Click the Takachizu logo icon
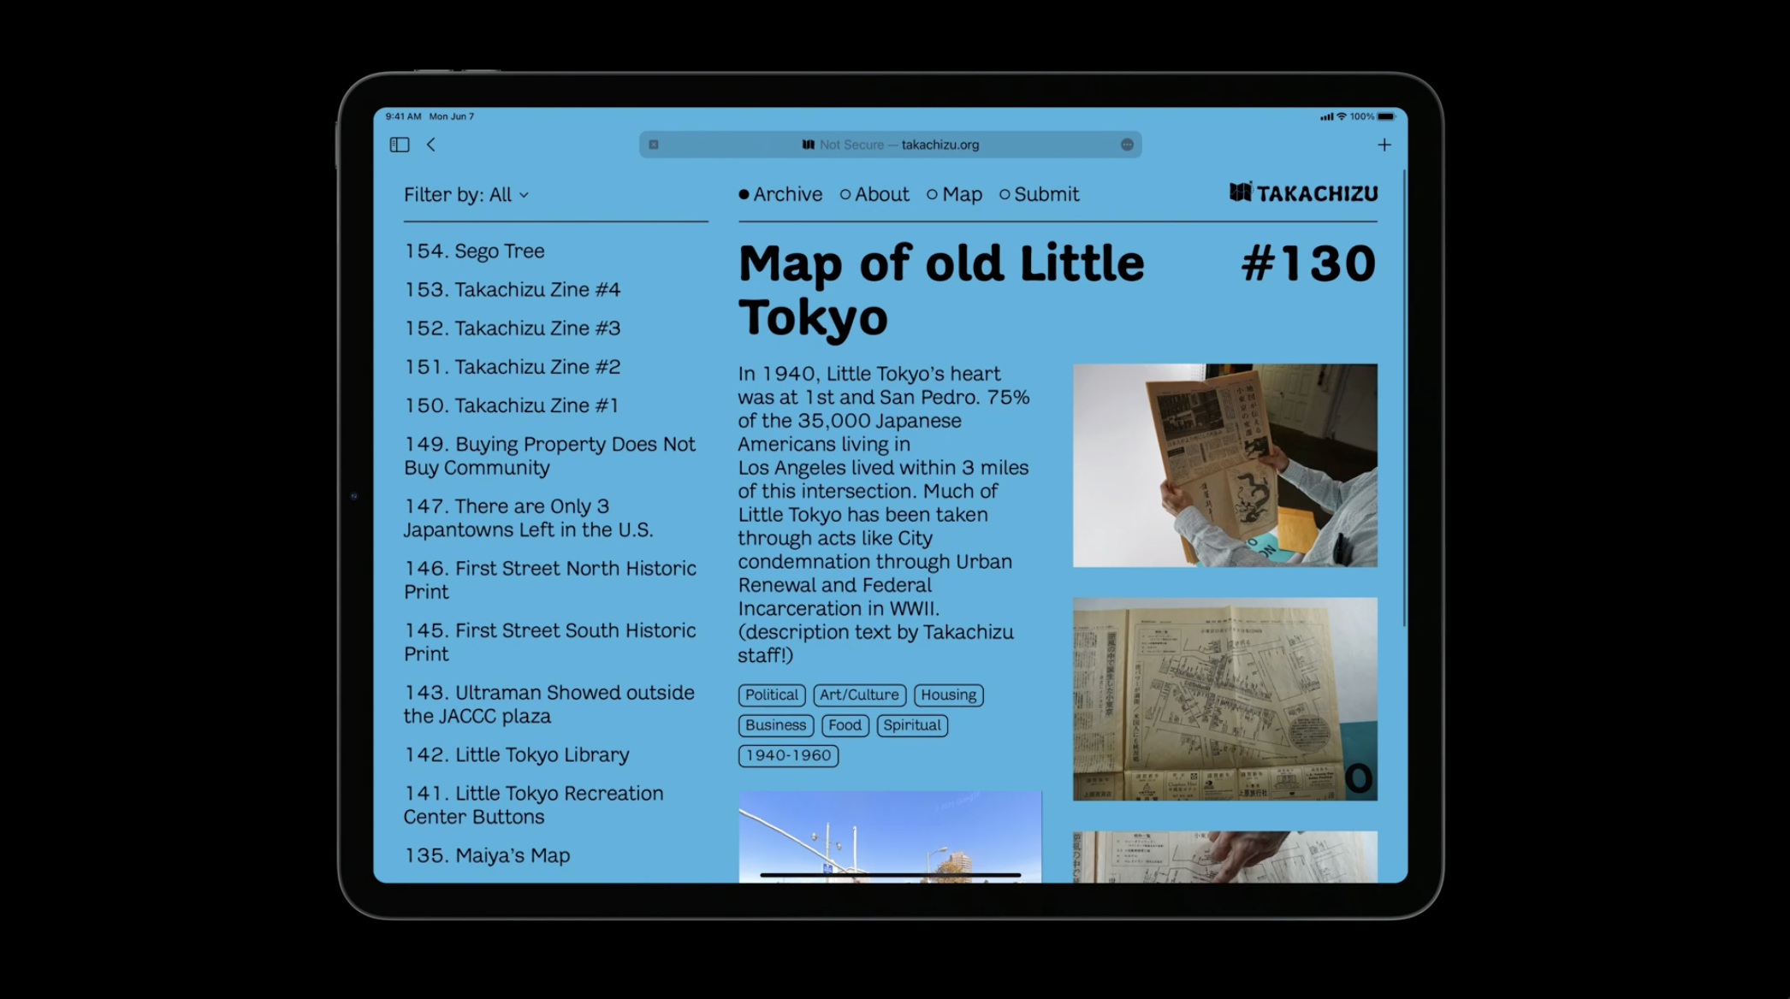 1240,192
